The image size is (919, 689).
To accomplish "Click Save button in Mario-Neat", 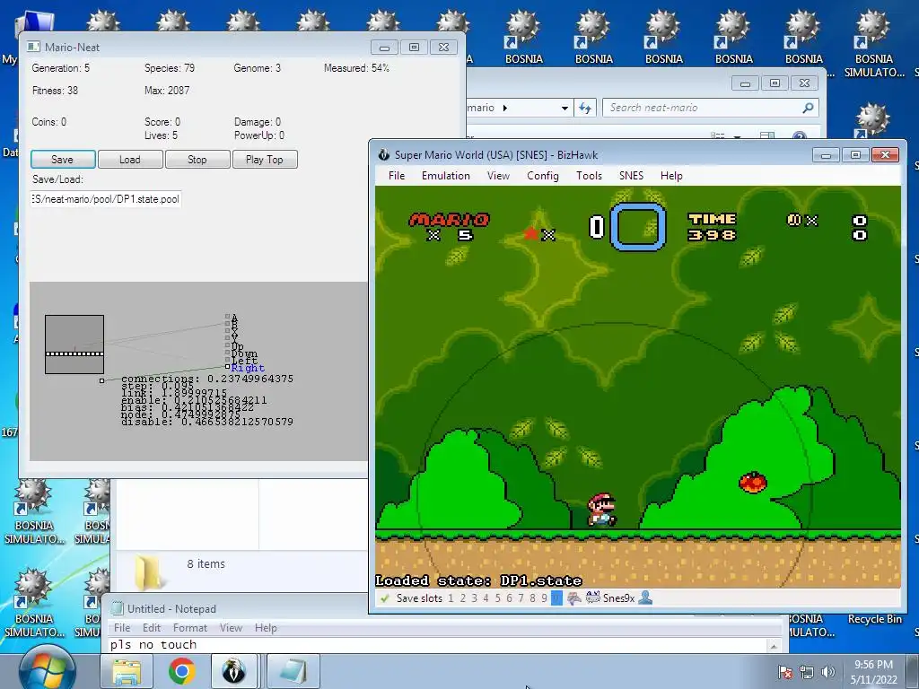I will pos(63,160).
